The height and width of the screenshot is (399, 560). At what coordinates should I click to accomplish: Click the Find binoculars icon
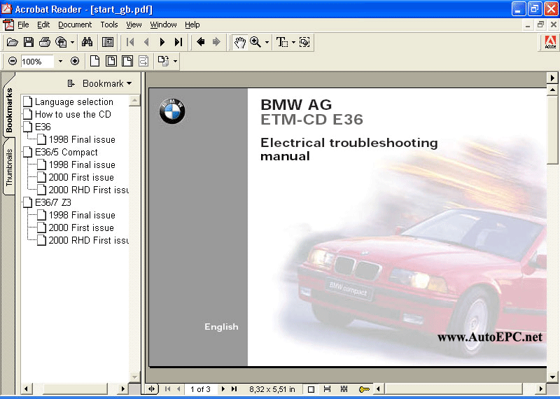pyautogui.click(x=87, y=42)
